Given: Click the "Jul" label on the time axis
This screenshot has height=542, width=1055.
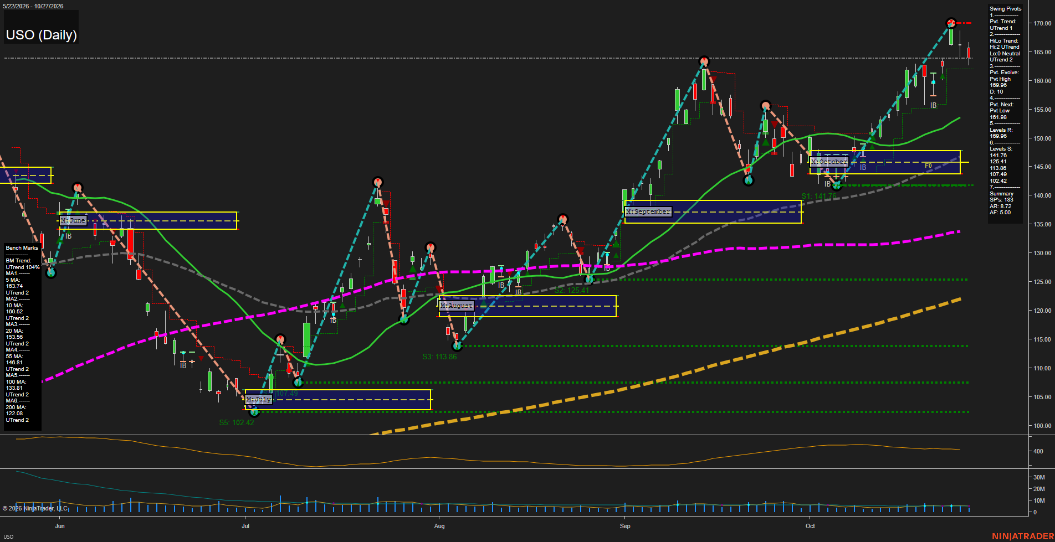Looking at the screenshot, I should click(x=245, y=526).
